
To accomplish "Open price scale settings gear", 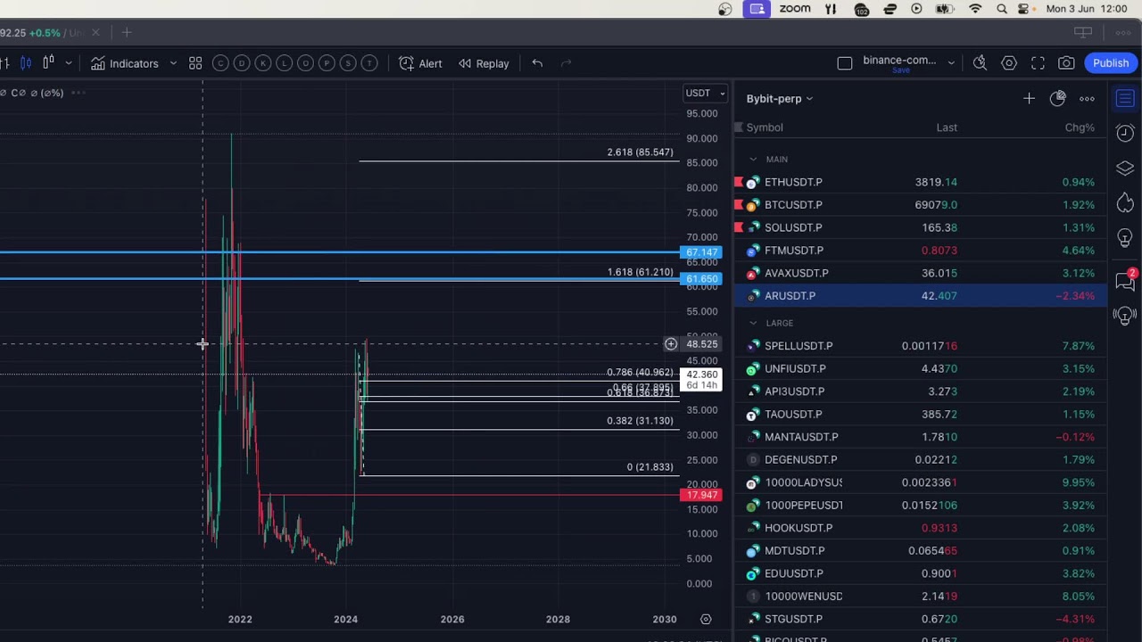I will coord(706,619).
